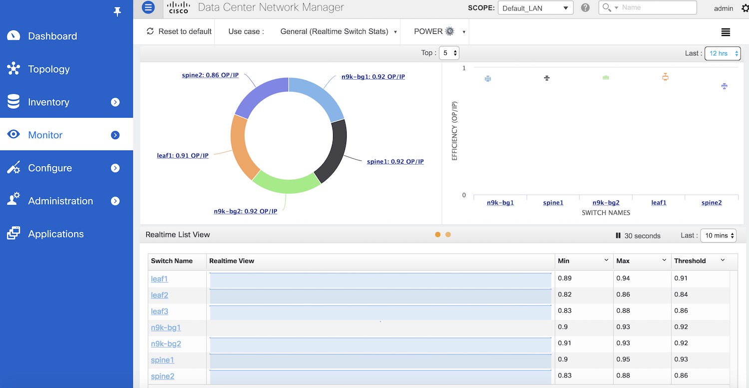Click the blue hamburger menu circle icon
The image size is (749, 388).
(148, 7)
